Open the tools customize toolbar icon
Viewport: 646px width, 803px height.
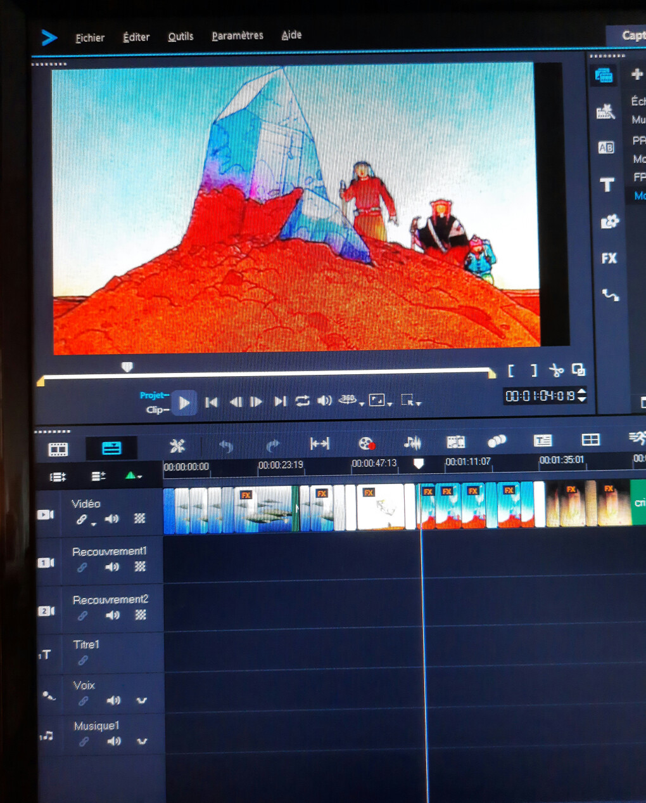click(177, 446)
